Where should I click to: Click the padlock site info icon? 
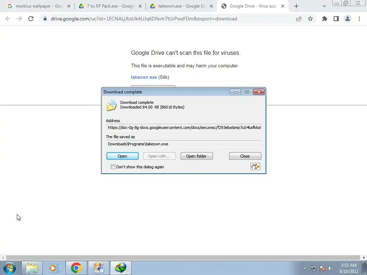(x=45, y=19)
